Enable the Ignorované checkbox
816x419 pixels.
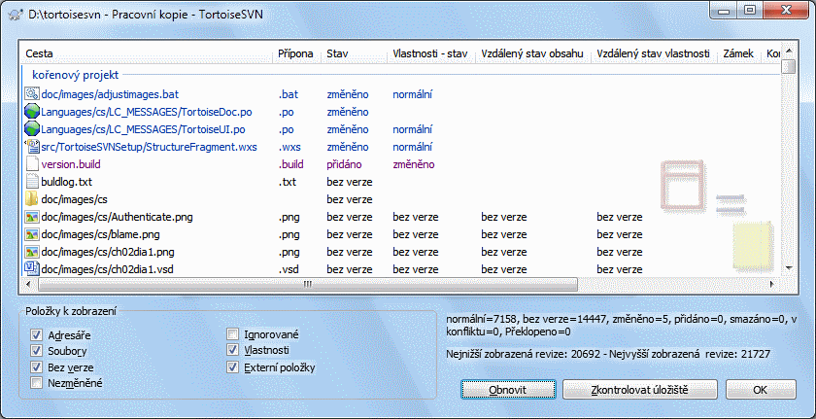pyautogui.click(x=232, y=334)
